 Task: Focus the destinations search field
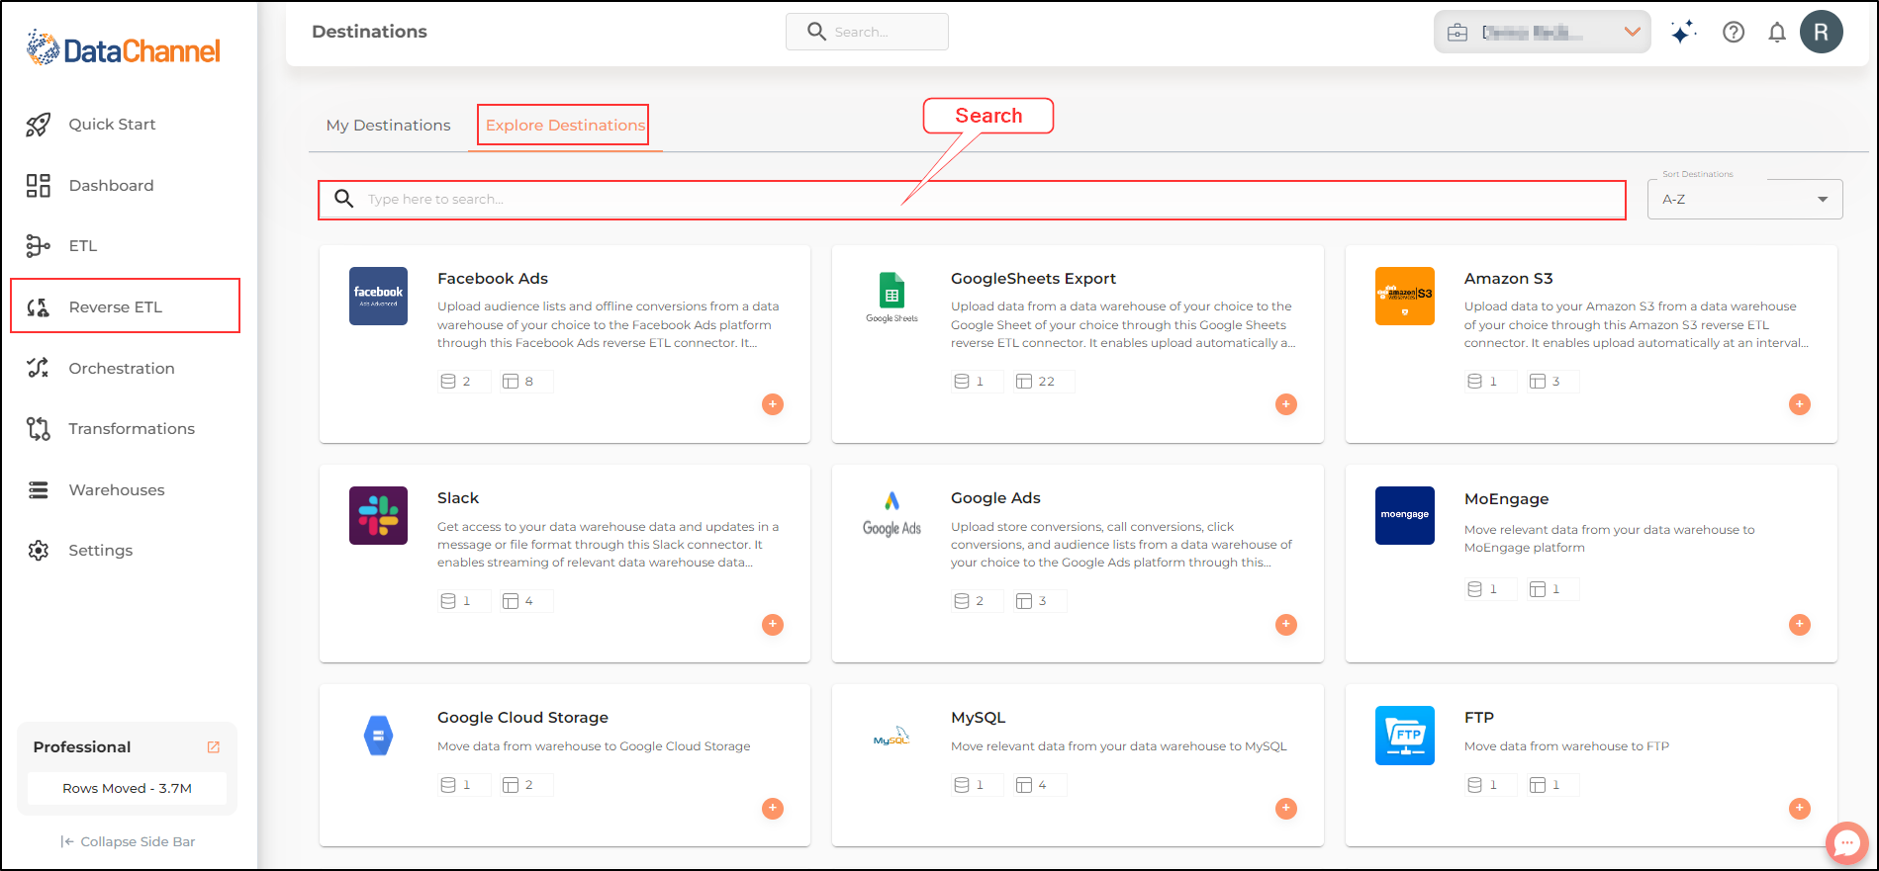pyautogui.click(x=972, y=200)
